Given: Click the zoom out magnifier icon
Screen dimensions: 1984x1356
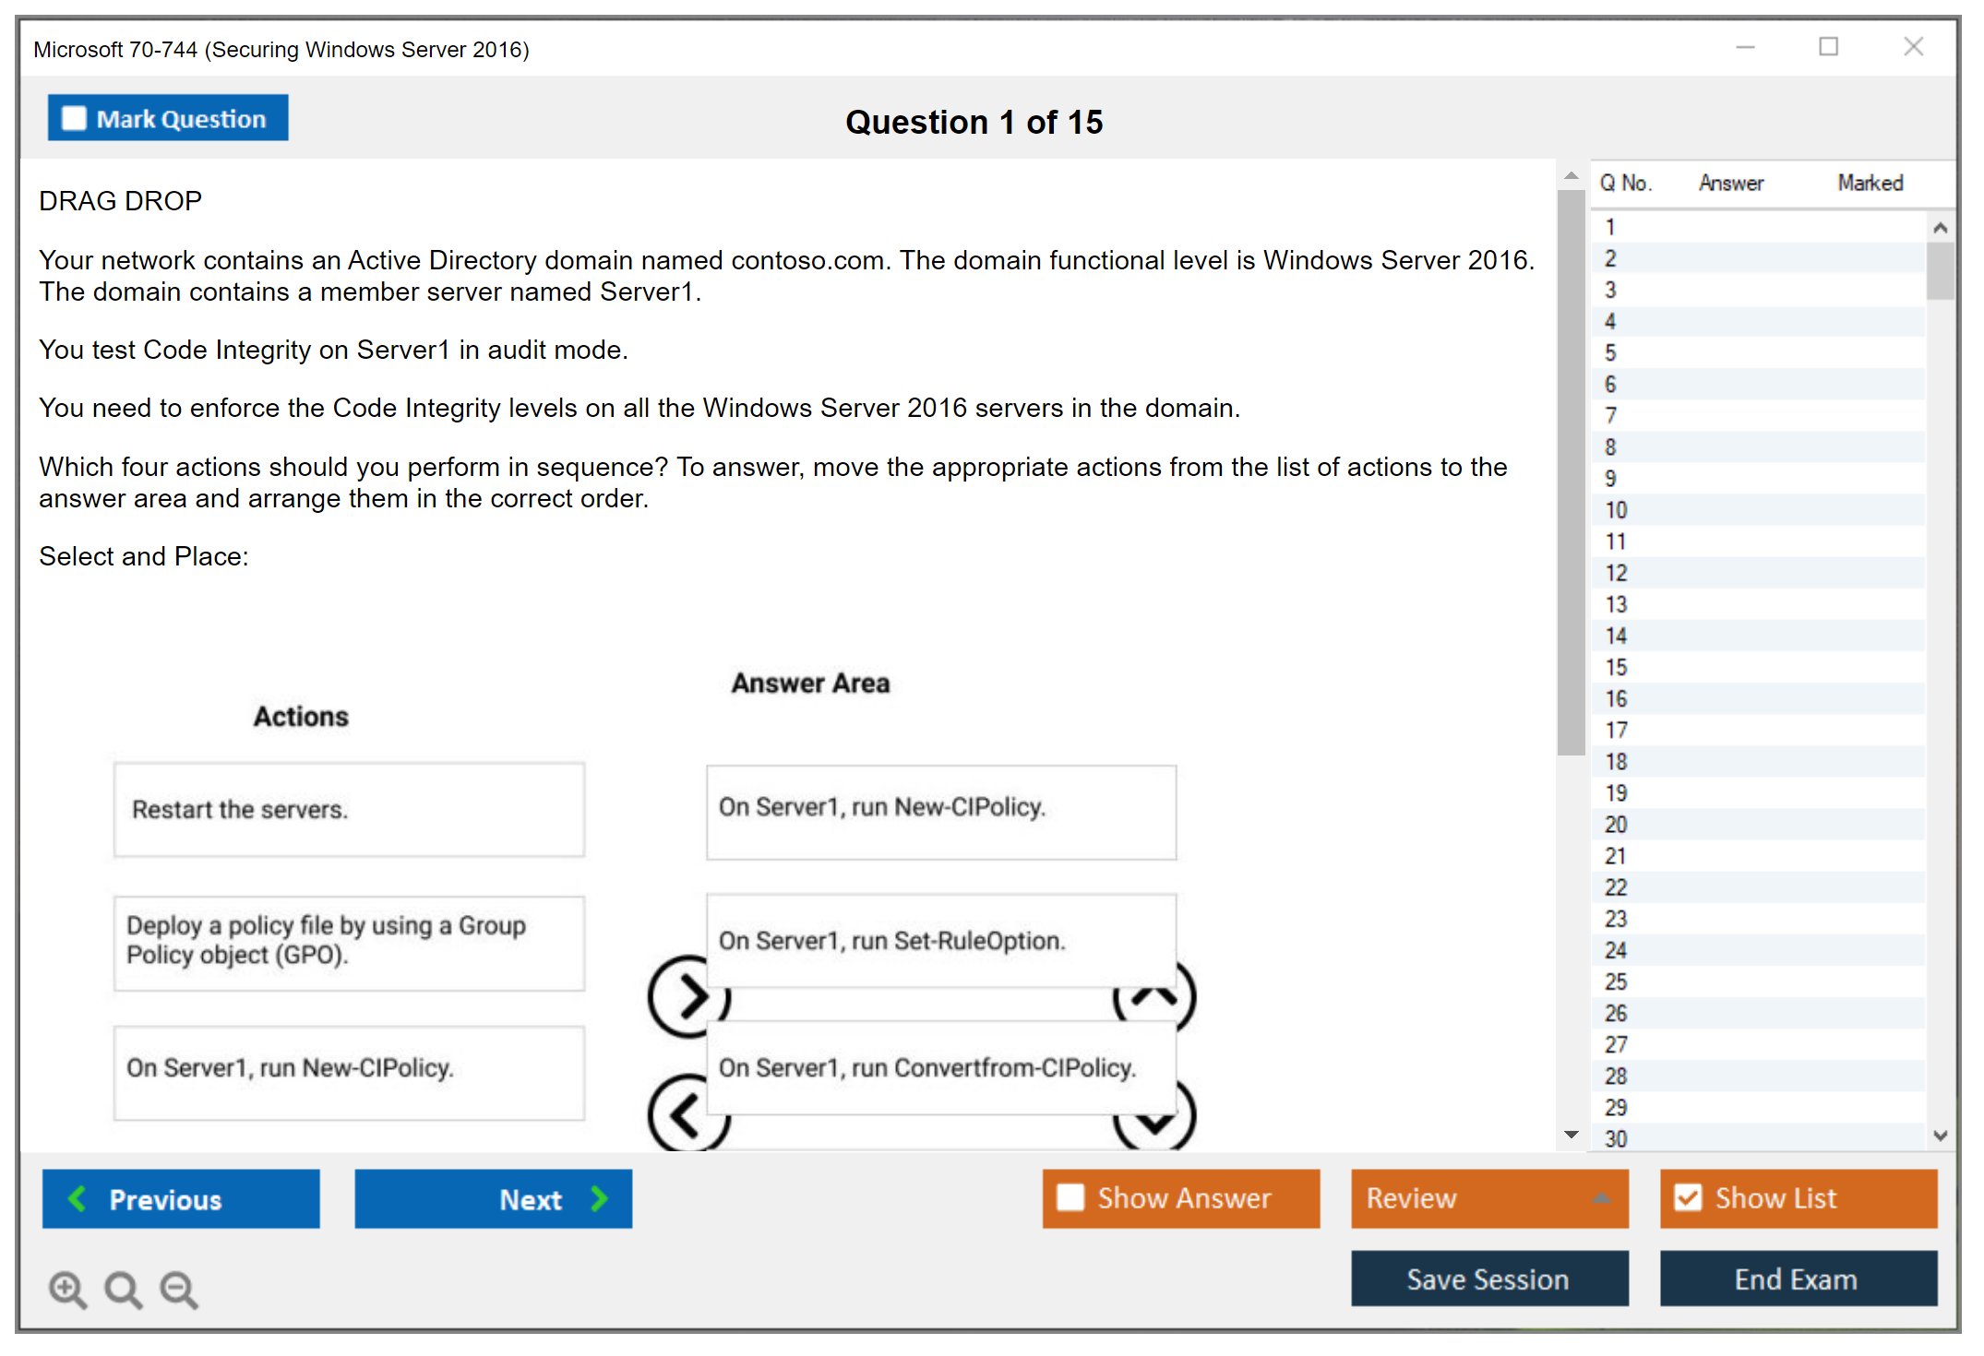Looking at the screenshot, I should [x=179, y=1289].
